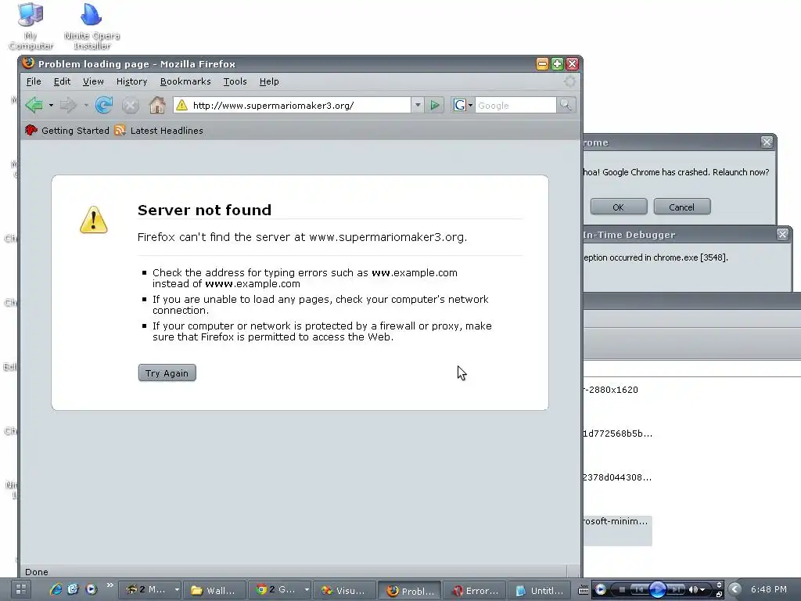Image resolution: width=801 pixels, height=601 pixels.
Task: Open the Latest Headlines feed bookmark
Action: [159, 131]
